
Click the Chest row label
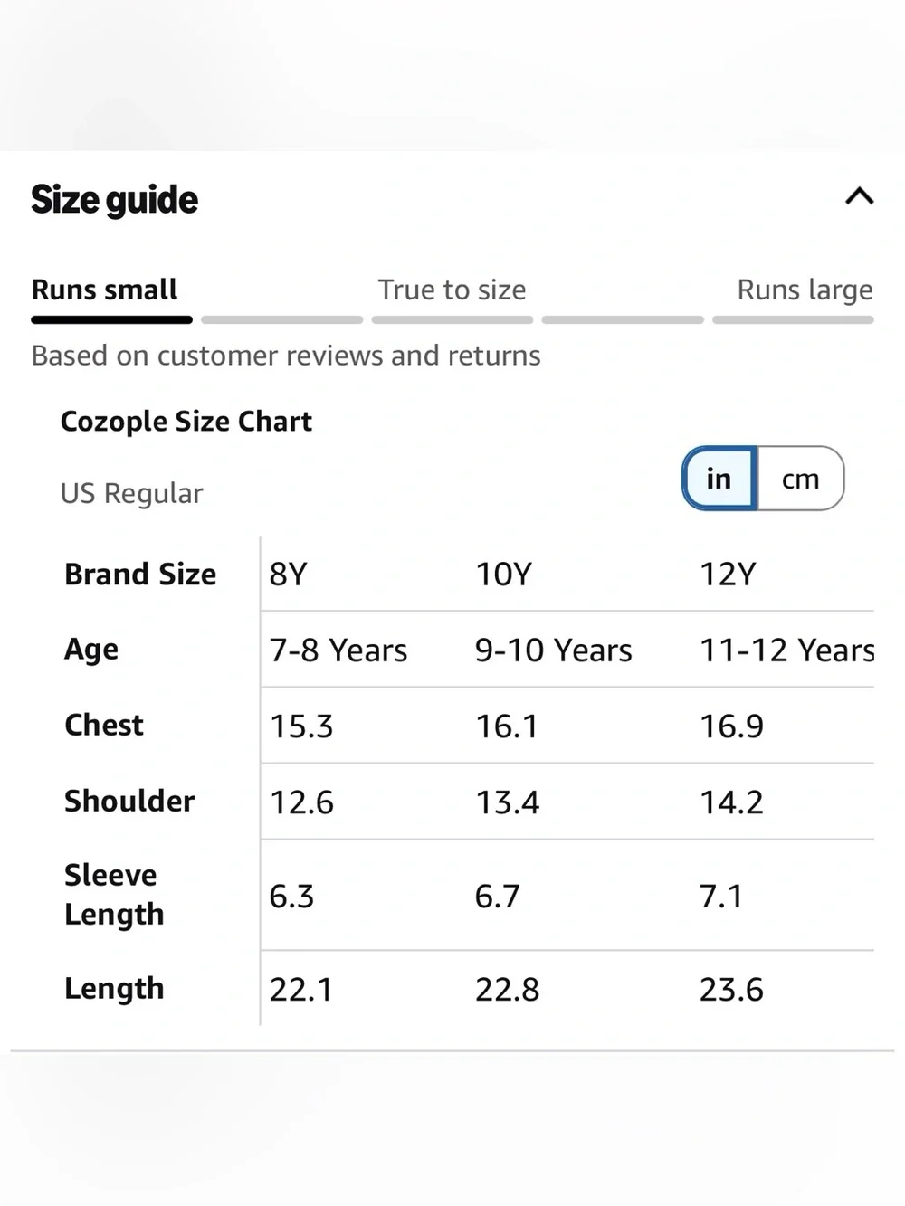(x=104, y=725)
